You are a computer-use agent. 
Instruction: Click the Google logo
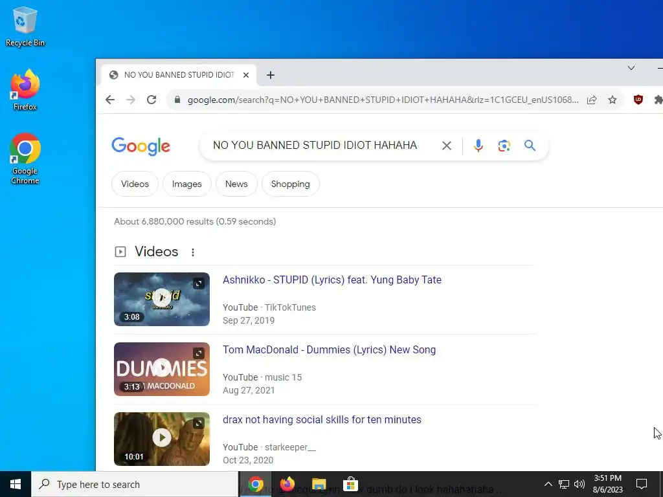[140, 146]
